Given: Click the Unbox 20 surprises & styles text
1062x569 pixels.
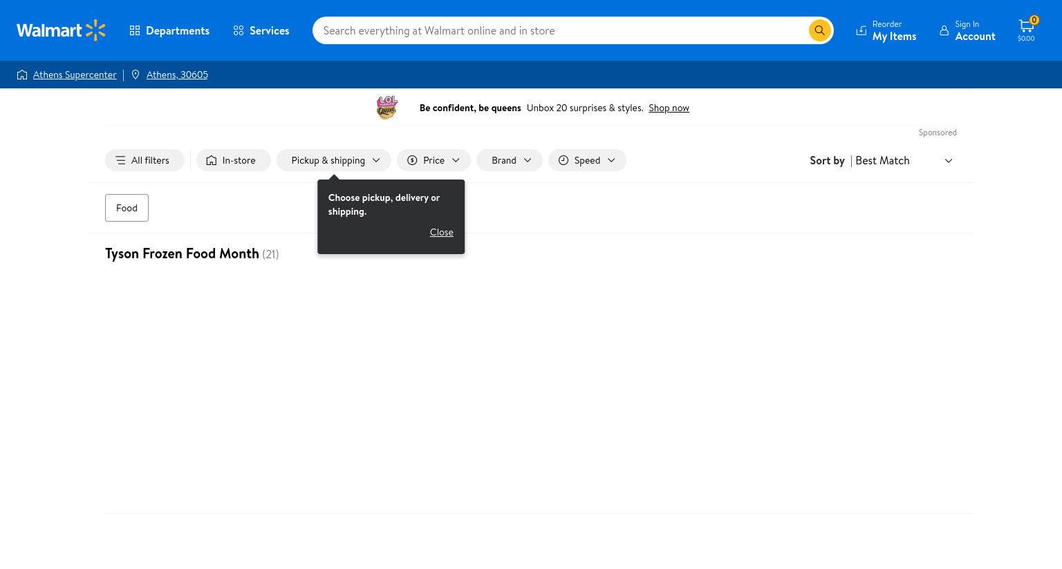Looking at the screenshot, I should click(585, 108).
